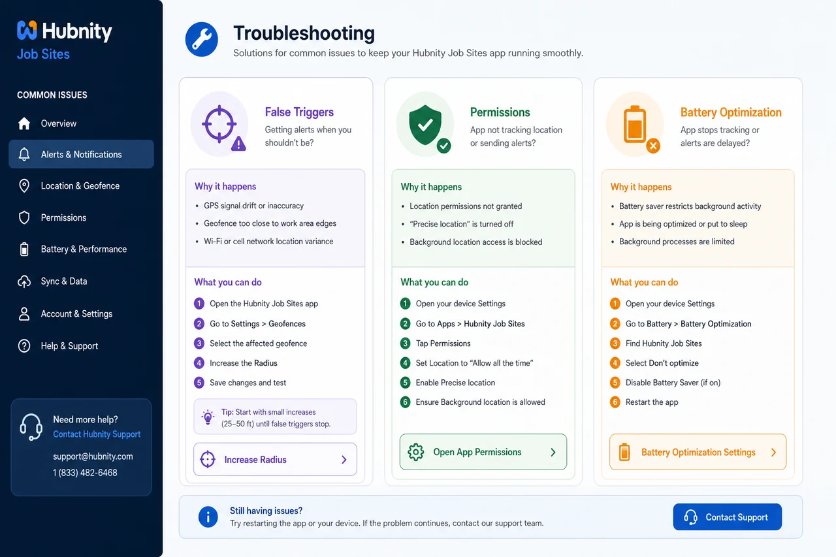Click the Account & Settings person icon

[x=24, y=314]
